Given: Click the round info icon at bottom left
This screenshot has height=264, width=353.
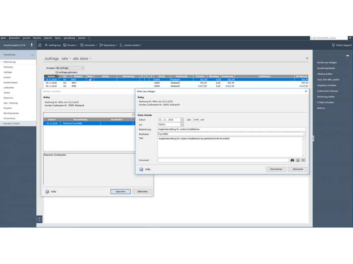Looking at the screenshot, I should click(x=39, y=219).
